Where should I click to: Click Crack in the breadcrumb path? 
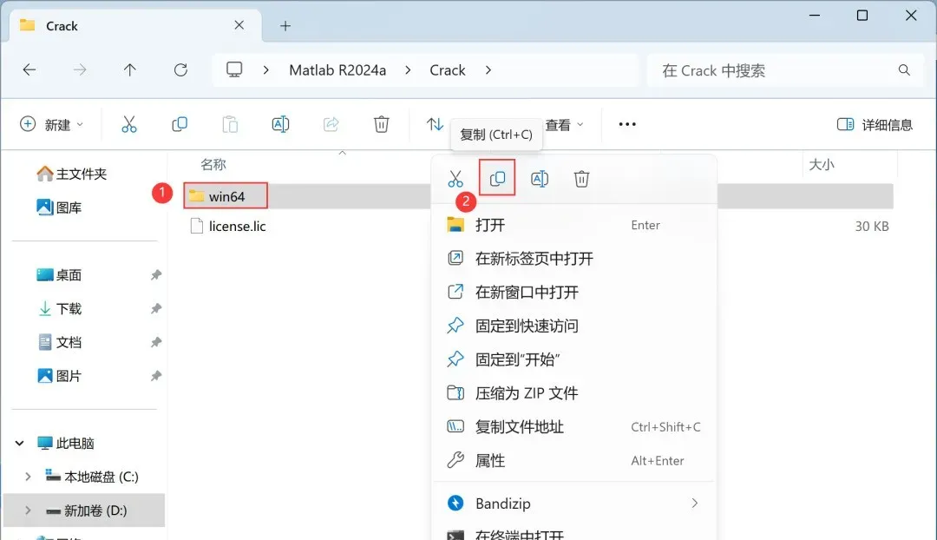[x=448, y=70]
